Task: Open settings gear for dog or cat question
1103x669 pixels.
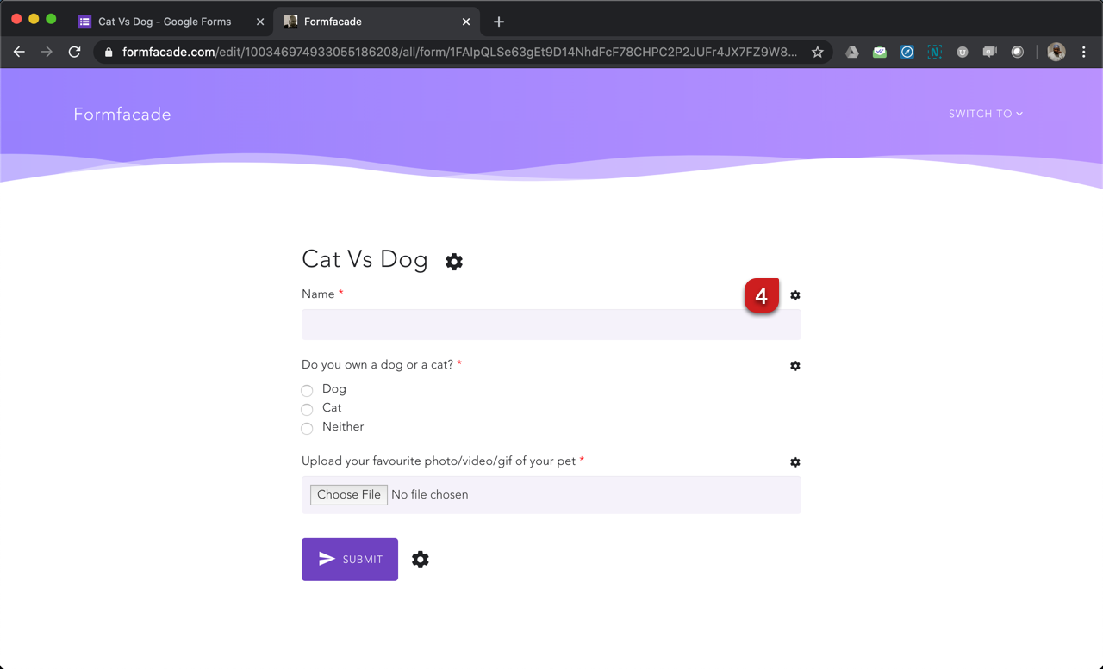Action: point(795,366)
